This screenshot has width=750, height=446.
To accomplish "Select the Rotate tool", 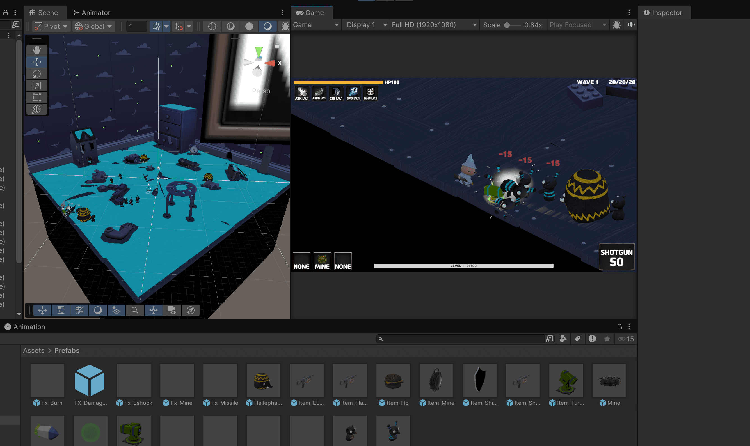I will (x=37, y=73).
